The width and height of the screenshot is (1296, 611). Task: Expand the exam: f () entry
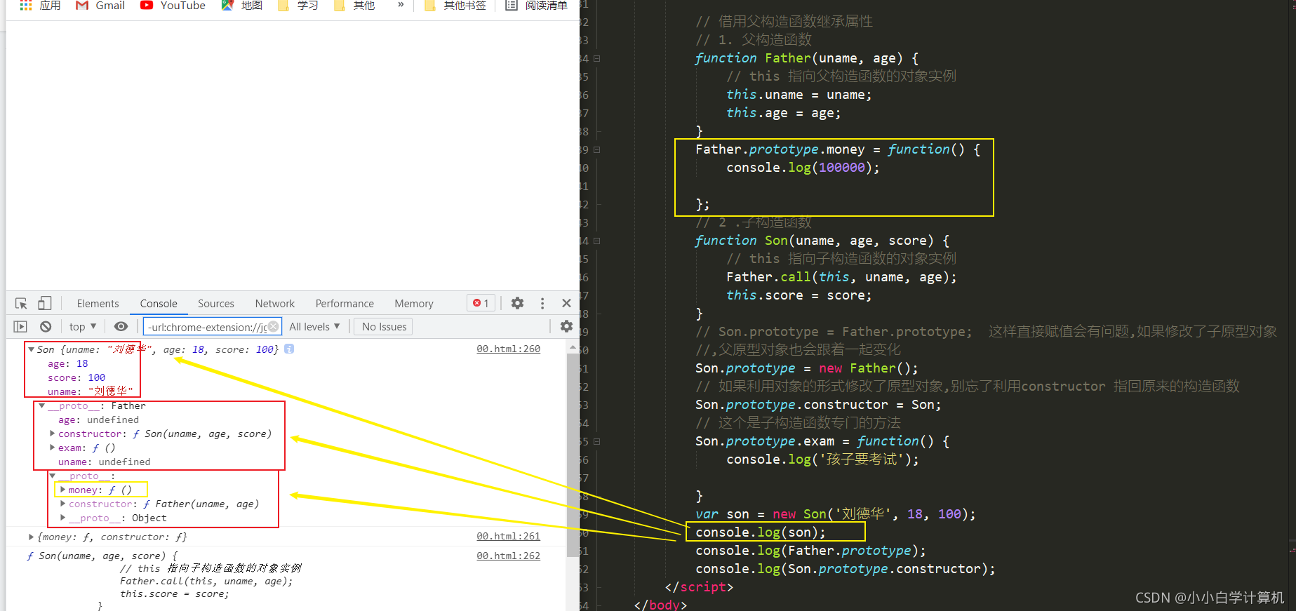click(52, 448)
